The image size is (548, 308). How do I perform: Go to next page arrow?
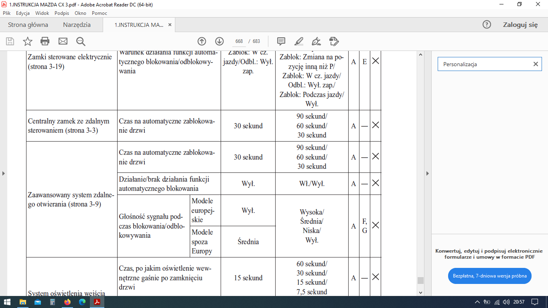point(219,41)
